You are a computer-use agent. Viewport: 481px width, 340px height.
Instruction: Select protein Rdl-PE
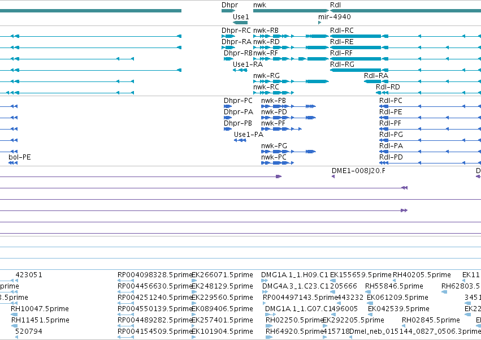[391, 112]
